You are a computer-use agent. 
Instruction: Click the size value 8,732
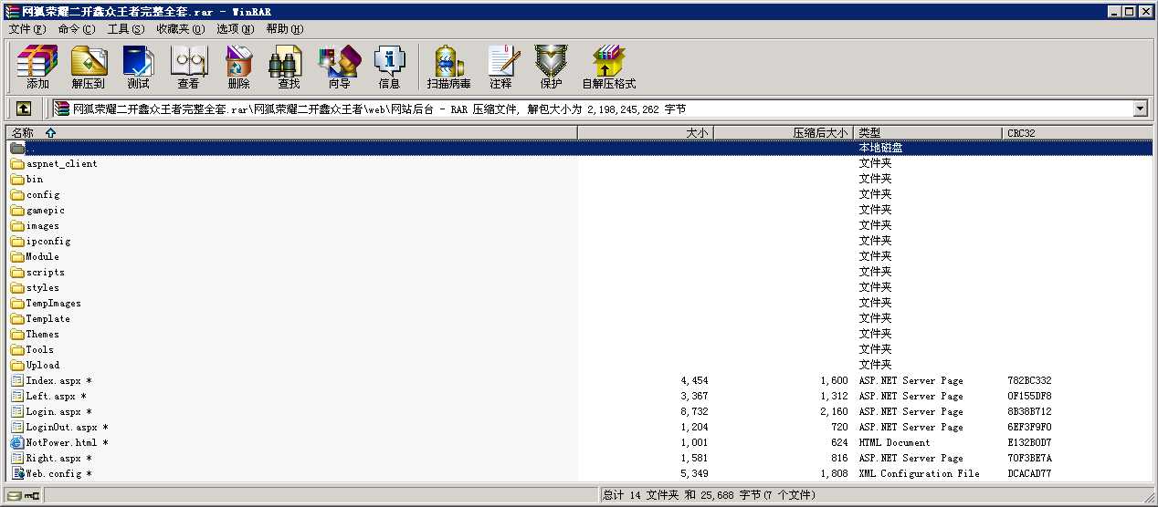pos(694,412)
